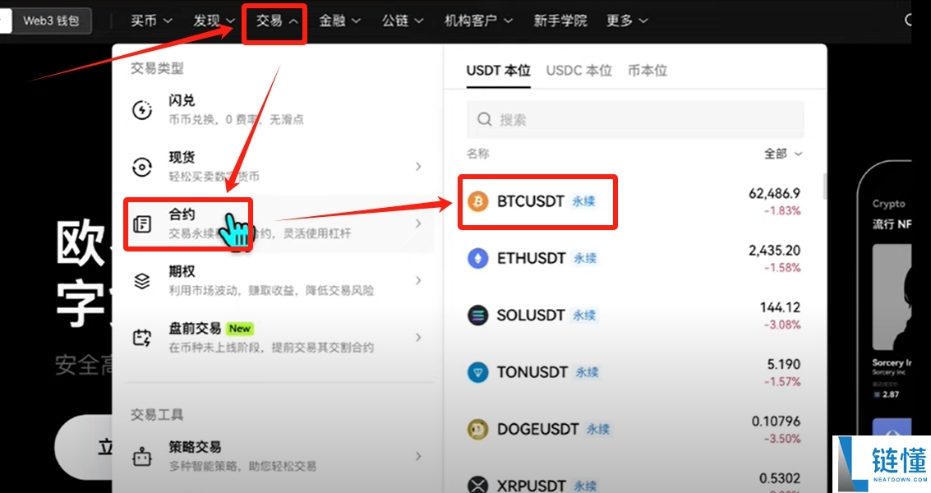Click the magnifier icon in search box
Viewport: 931px width, 493px height.
pyautogui.click(x=485, y=119)
